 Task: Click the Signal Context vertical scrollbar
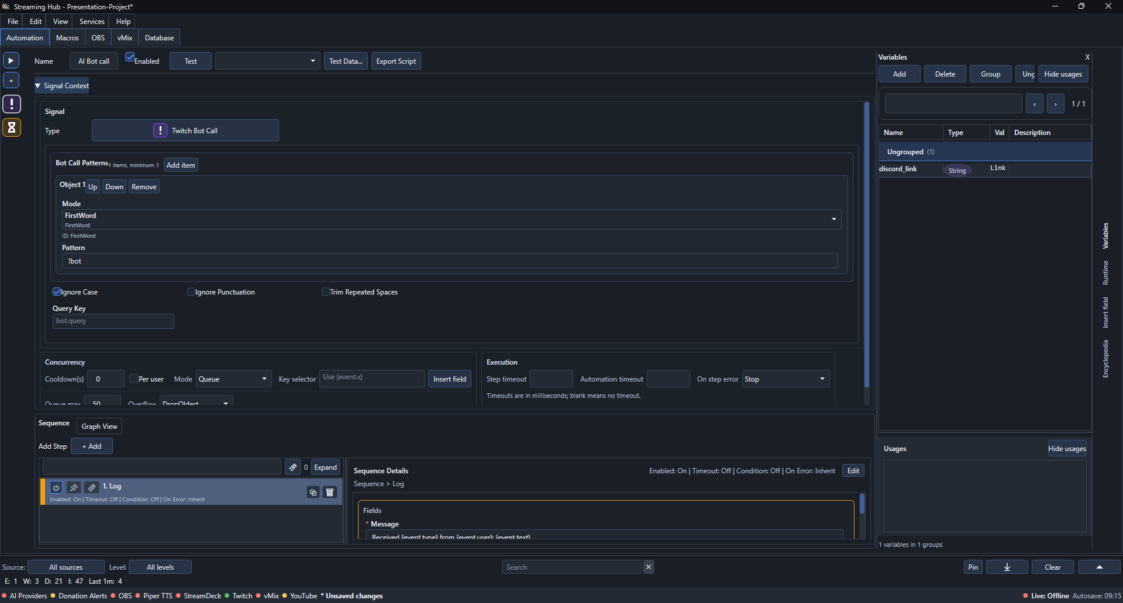pyautogui.click(x=866, y=244)
